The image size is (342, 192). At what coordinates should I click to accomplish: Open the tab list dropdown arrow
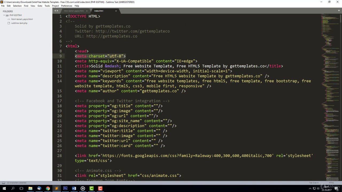[x=339, y=11]
